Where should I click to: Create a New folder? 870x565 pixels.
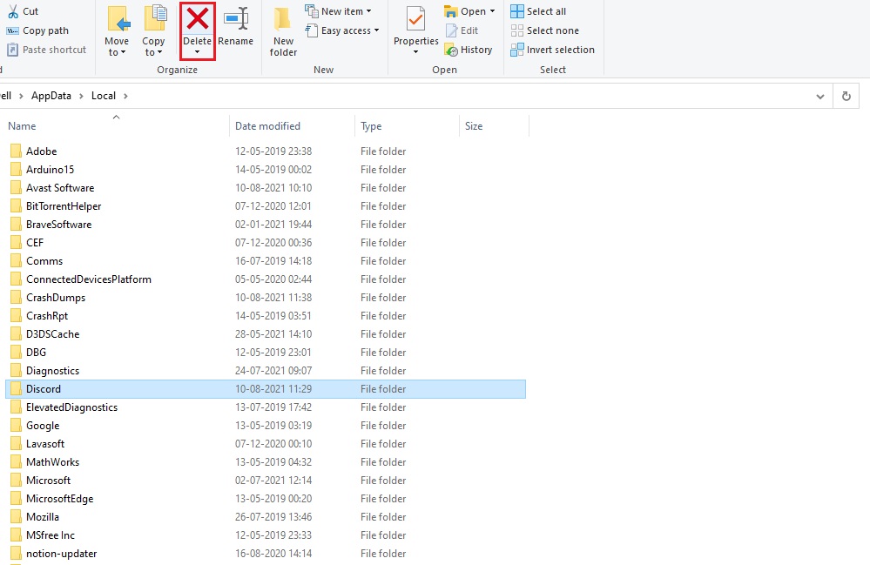tap(283, 31)
